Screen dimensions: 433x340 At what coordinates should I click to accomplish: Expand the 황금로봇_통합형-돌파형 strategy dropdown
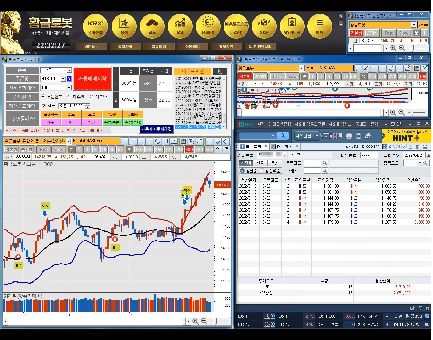point(68,141)
